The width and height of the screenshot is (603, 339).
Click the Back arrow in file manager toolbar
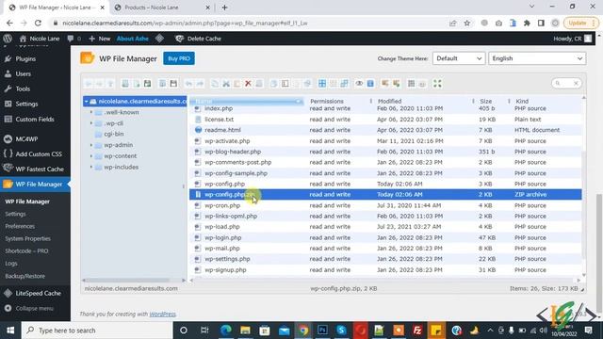pyautogui.click(x=89, y=84)
